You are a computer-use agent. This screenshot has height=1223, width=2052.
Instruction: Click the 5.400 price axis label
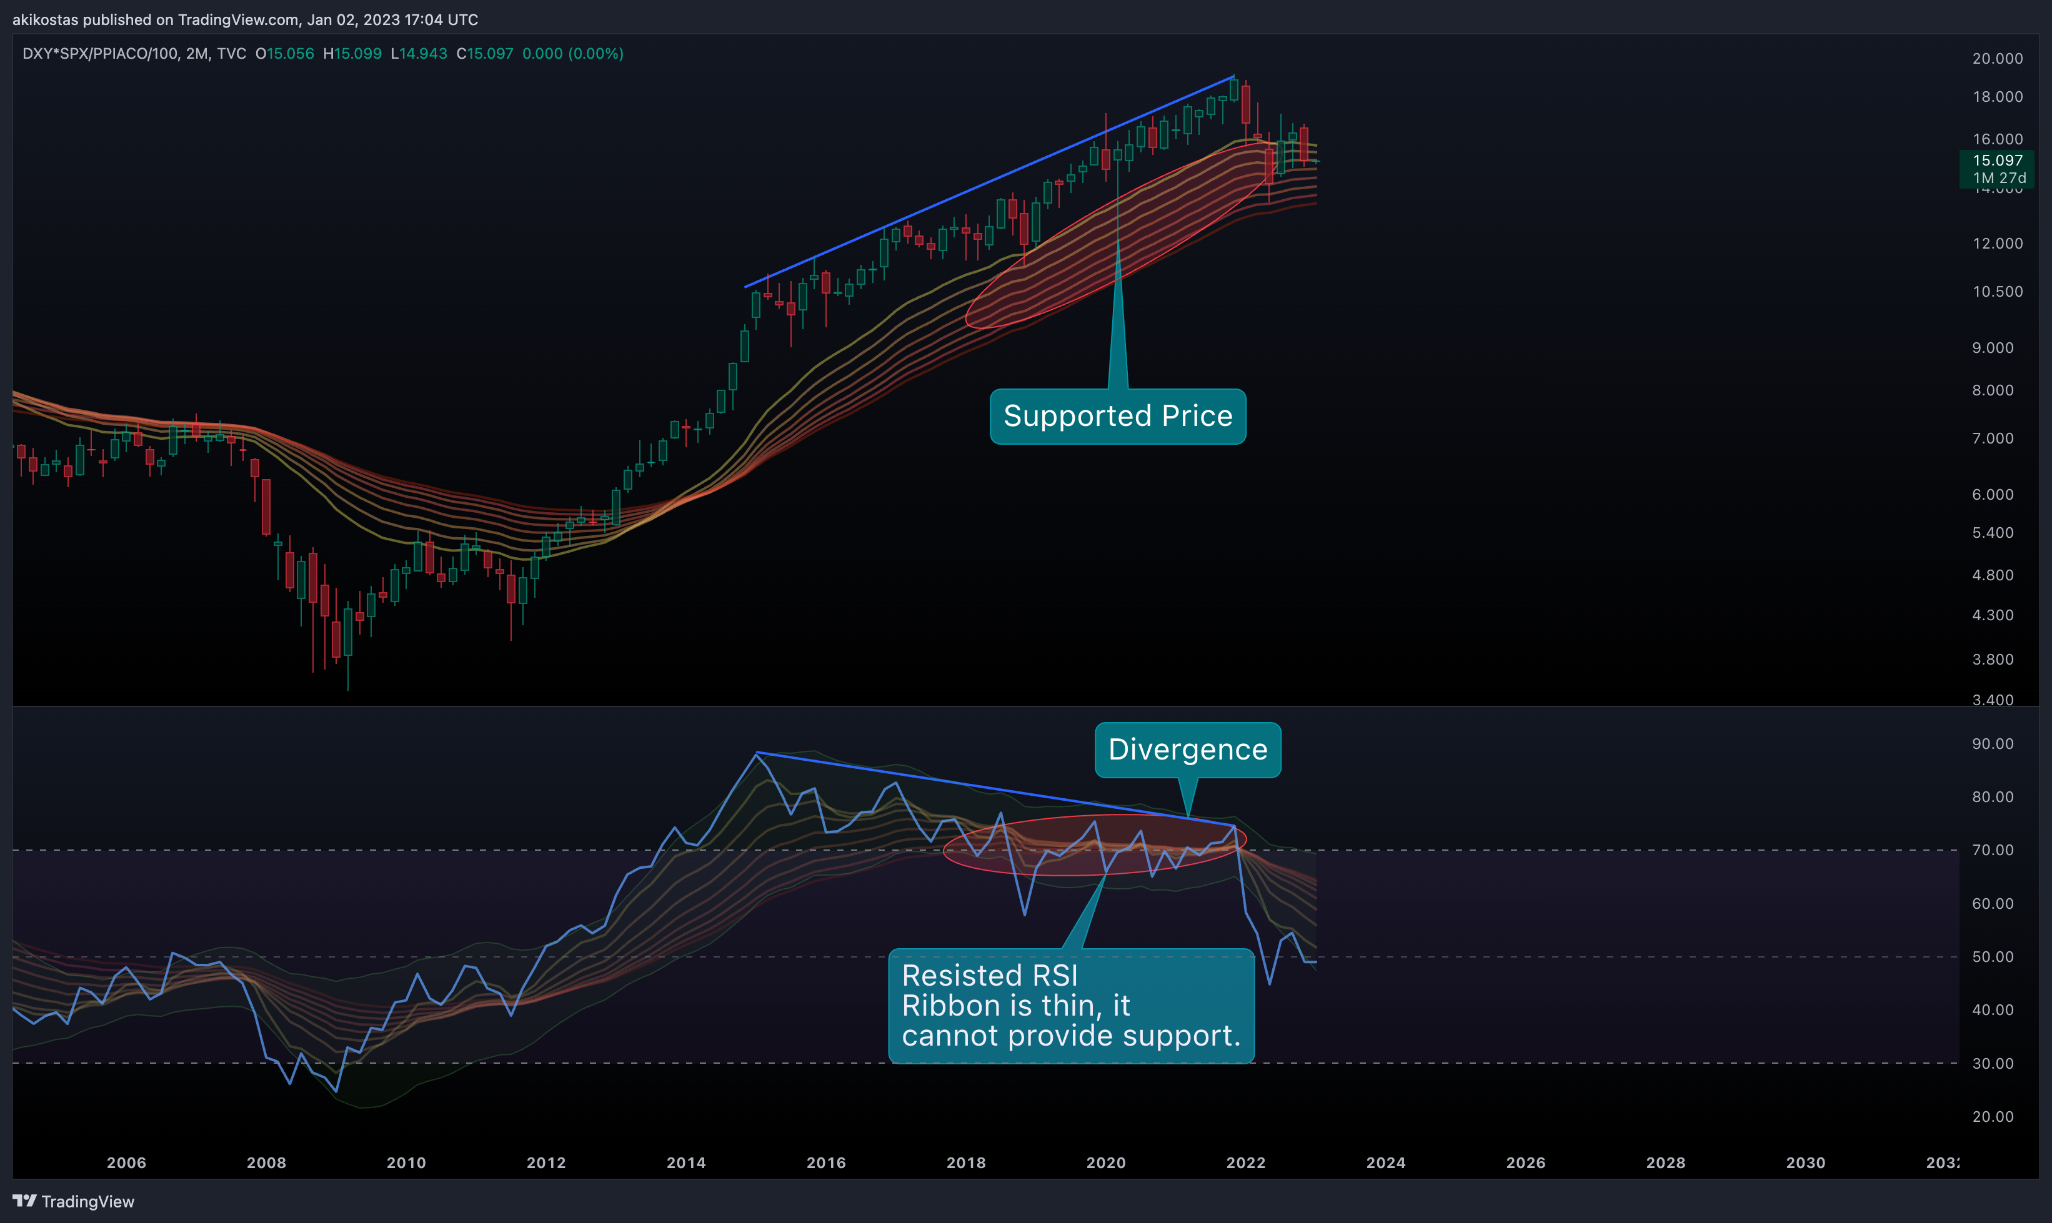1993,532
